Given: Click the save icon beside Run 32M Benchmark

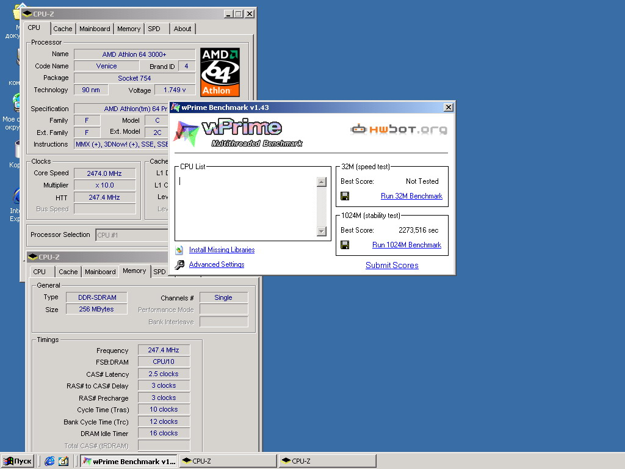Looking at the screenshot, I should (x=345, y=196).
